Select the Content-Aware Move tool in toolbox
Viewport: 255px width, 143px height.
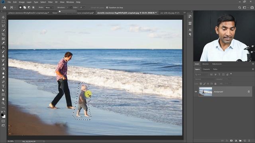[3, 47]
